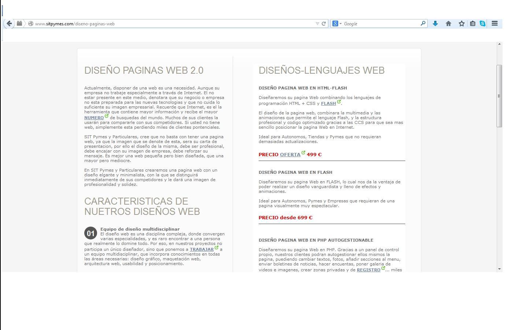Click the 499 € price text

pyautogui.click(x=314, y=155)
